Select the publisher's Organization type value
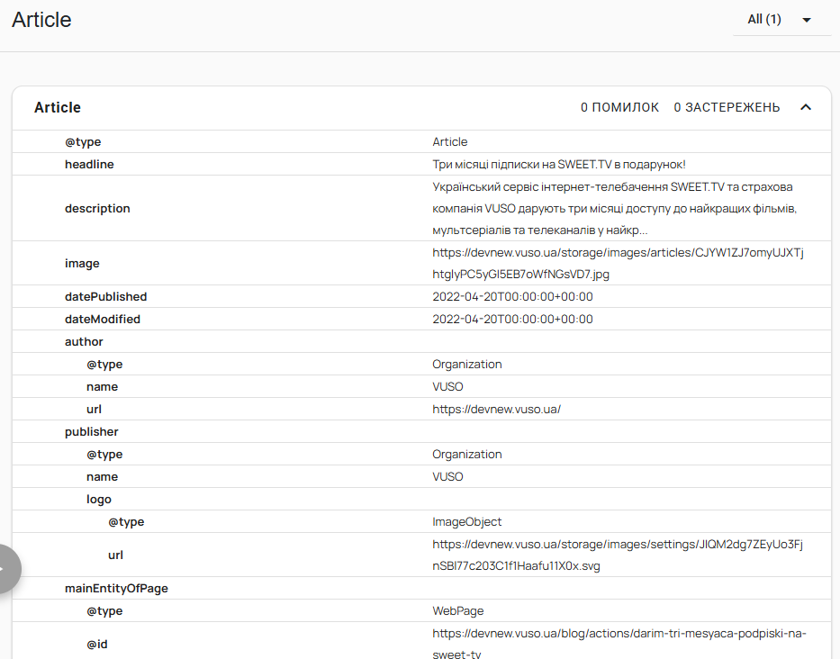 [466, 454]
